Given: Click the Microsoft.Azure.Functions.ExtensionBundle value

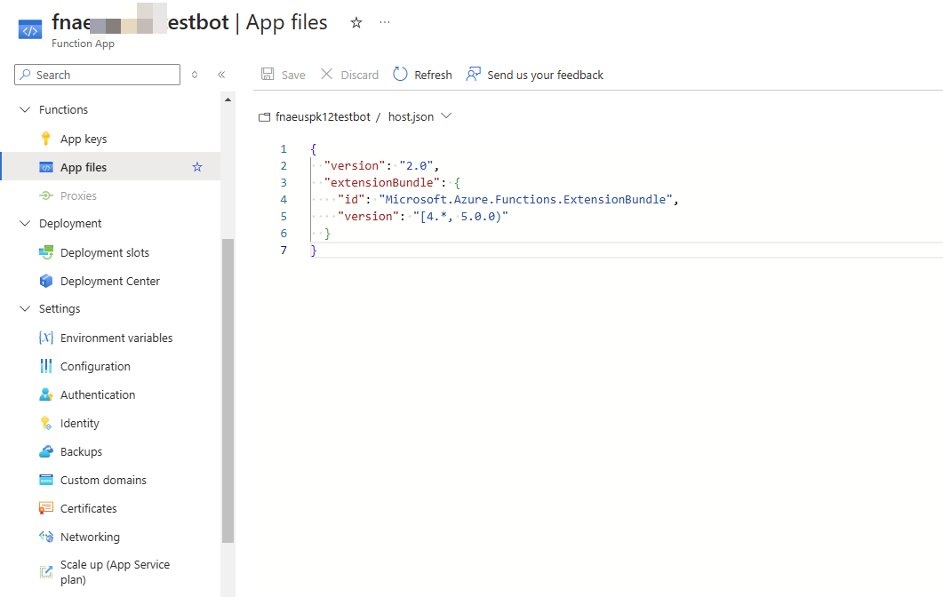Looking at the screenshot, I should pos(525,200).
